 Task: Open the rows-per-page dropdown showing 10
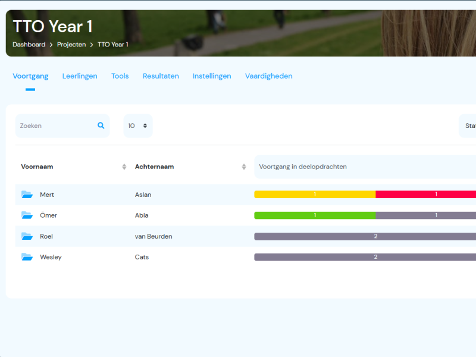click(138, 126)
